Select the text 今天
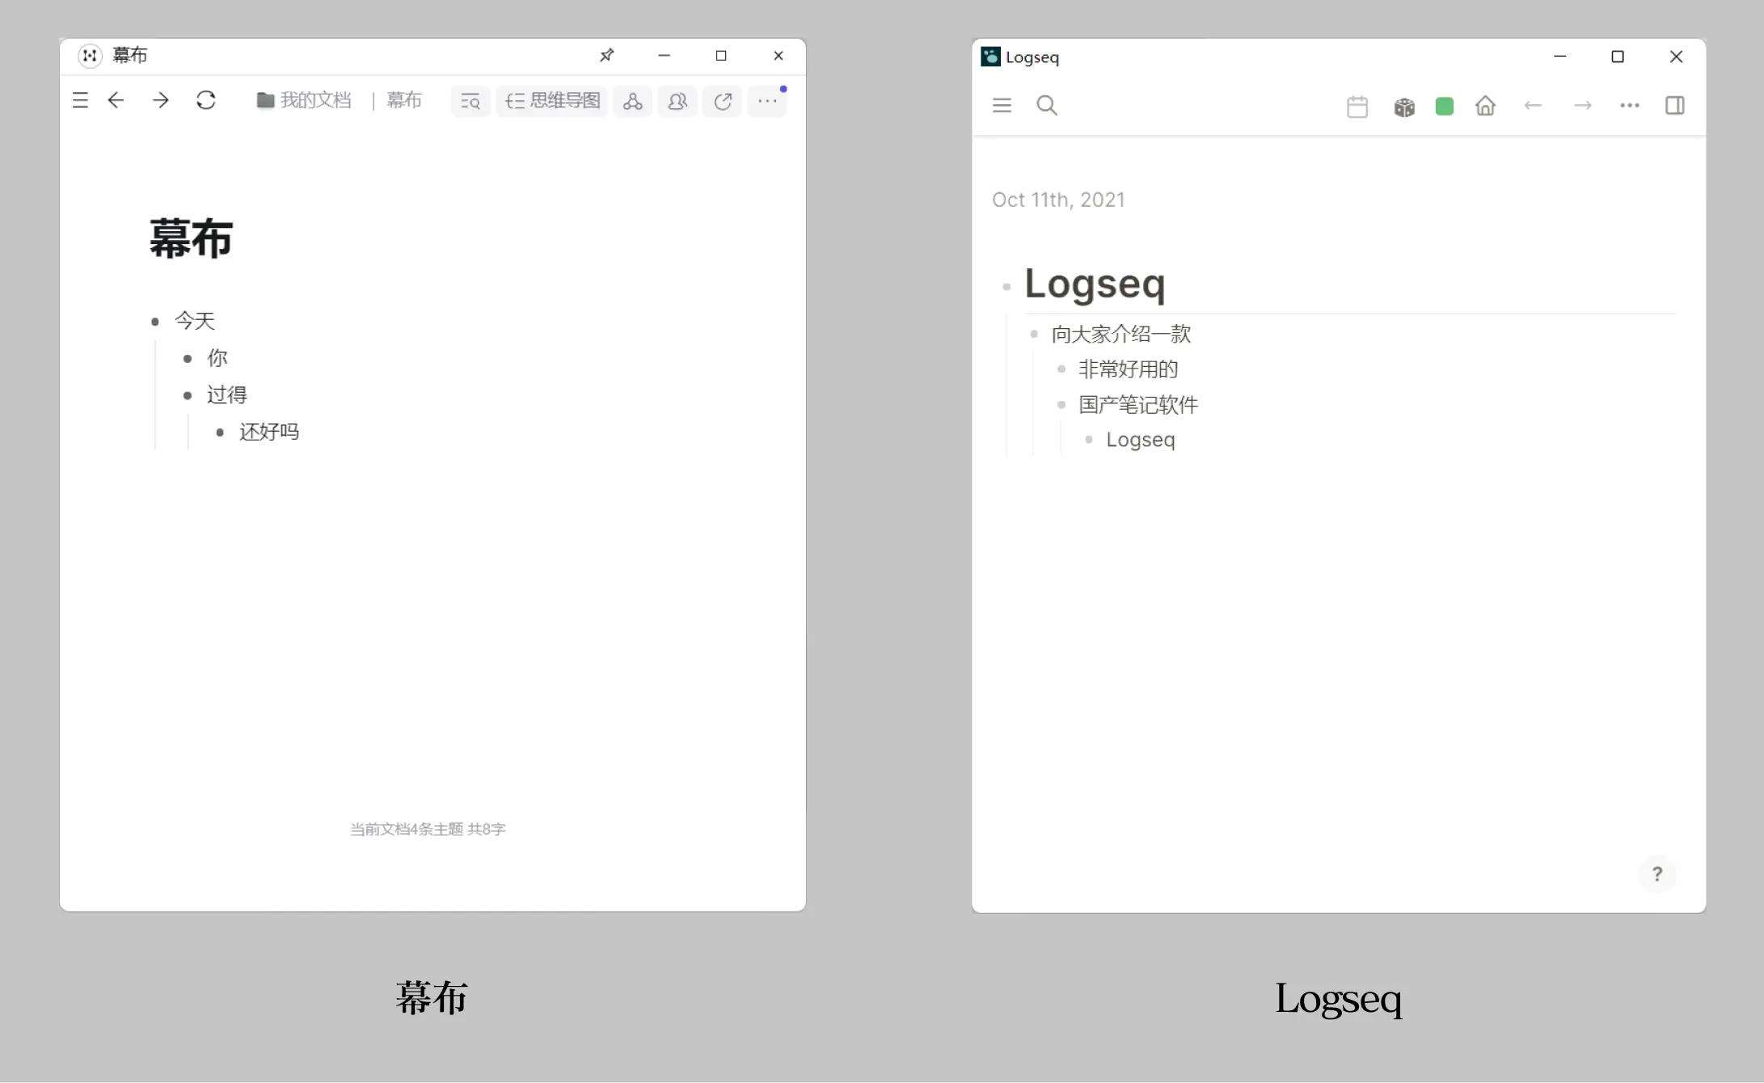1764x1083 pixels. (x=195, y=321)
